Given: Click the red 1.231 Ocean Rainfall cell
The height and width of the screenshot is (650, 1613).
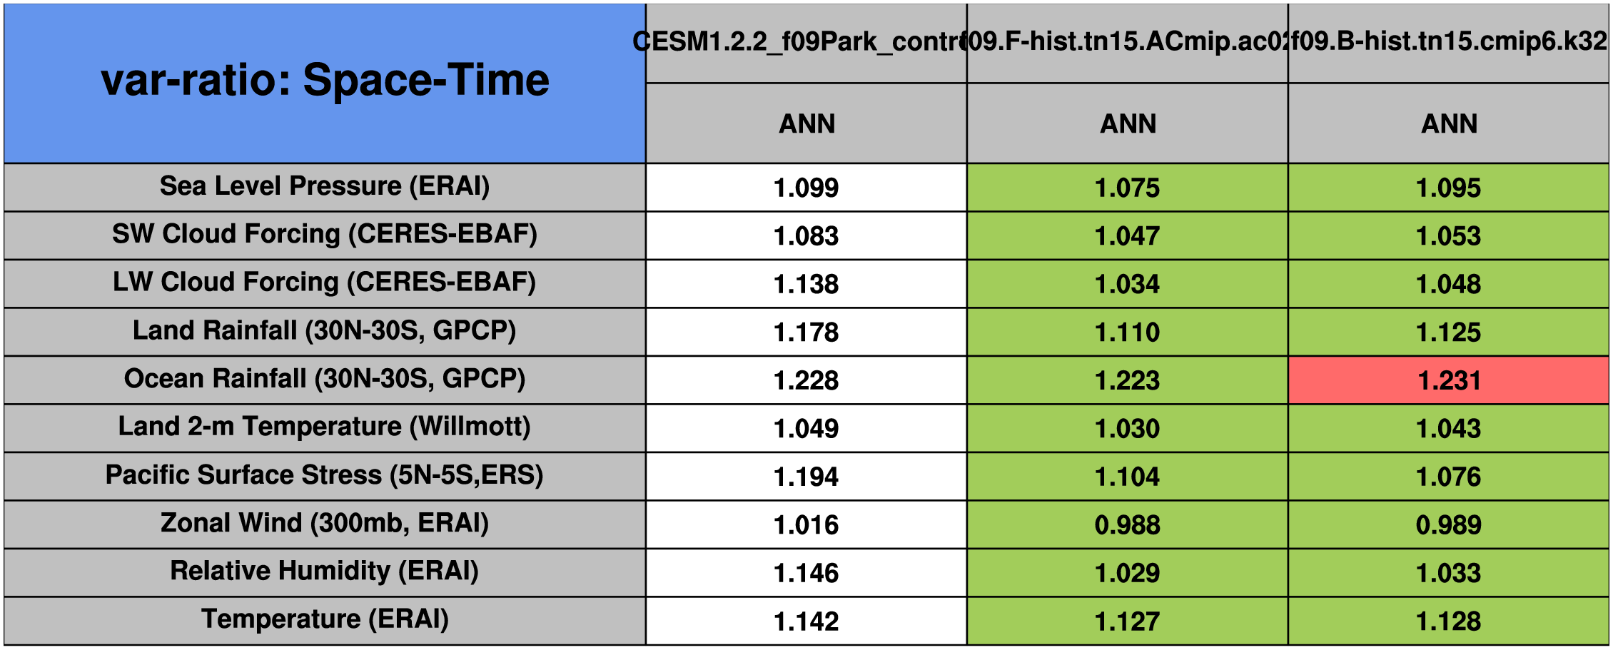Looking at the screenshot, I should [x=1448, y=380].
